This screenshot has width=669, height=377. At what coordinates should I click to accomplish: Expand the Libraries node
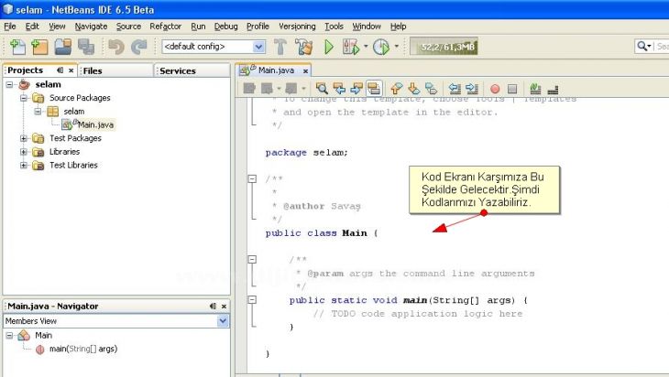tap(24, 152)
